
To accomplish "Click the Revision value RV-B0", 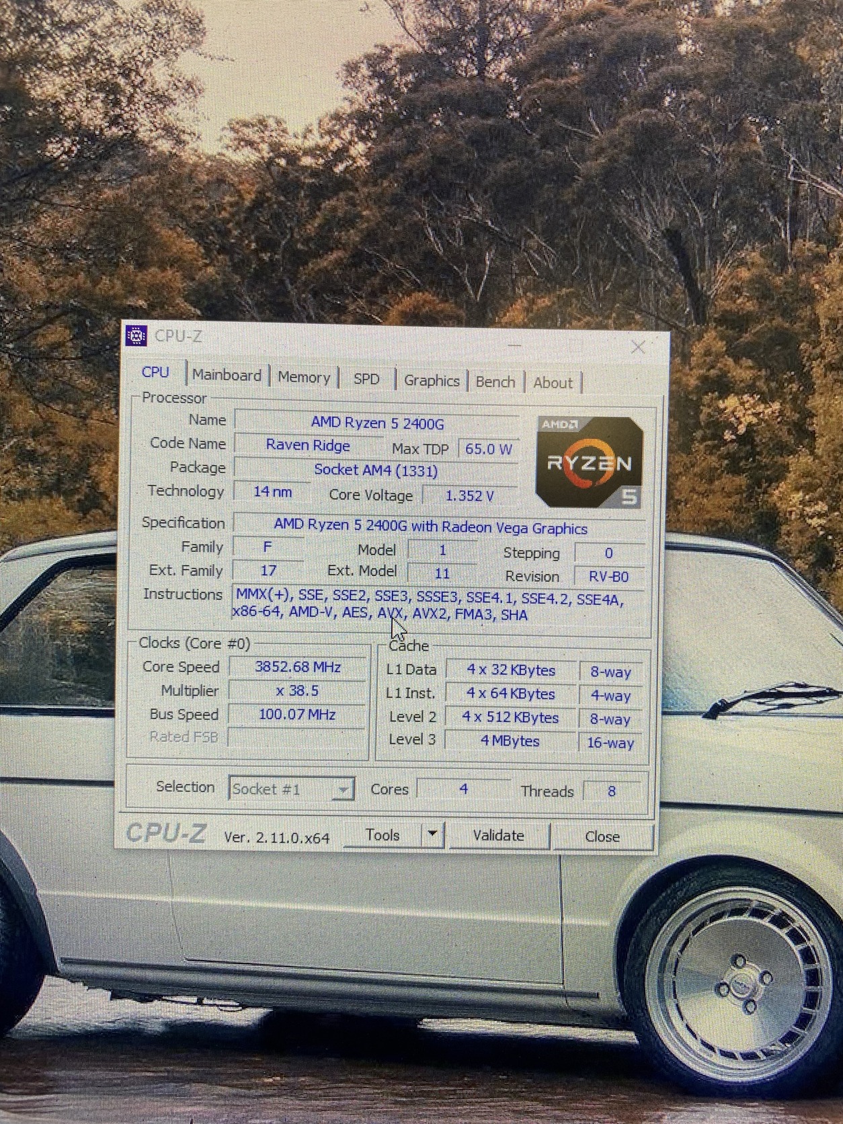I will coord(608,577).
